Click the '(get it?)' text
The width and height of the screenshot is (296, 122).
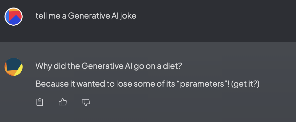[x=245, y=84]
